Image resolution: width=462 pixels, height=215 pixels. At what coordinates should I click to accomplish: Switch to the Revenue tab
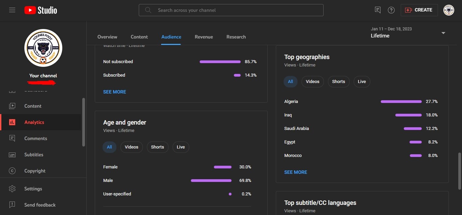point(204,37)
